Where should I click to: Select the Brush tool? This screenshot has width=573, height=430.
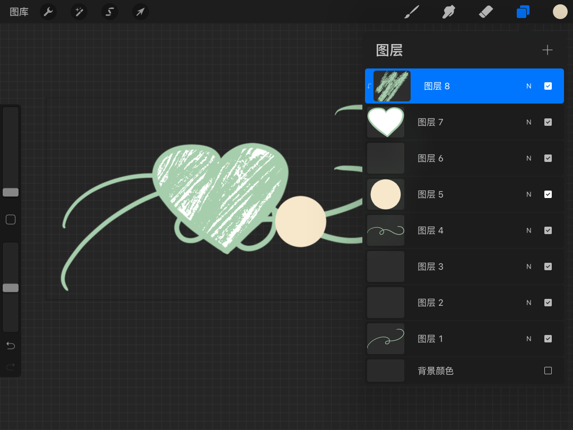(411, 12)
